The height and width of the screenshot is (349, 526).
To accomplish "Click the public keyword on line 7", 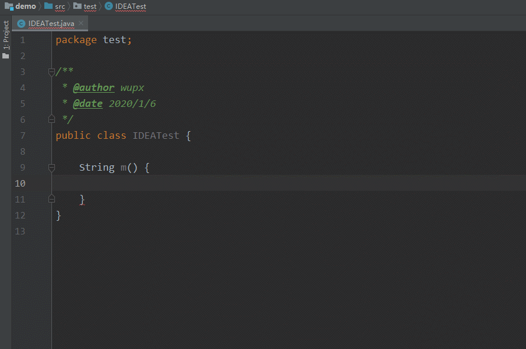I will [x=73, y=135].
